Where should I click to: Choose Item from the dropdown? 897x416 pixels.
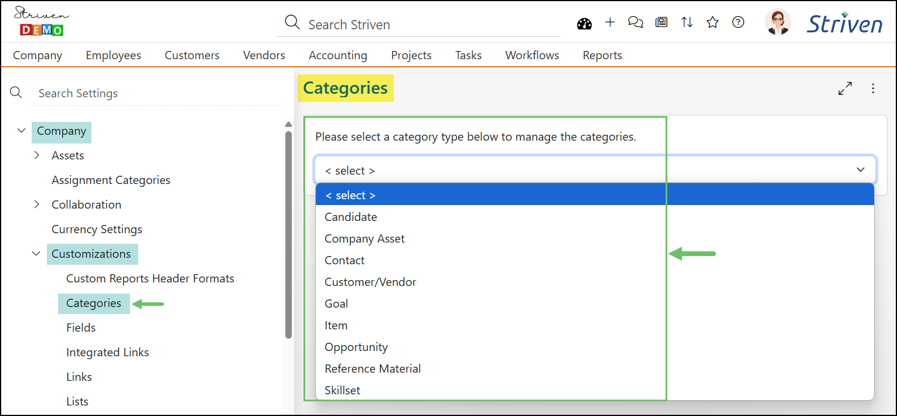pyautogui.click(x=595, y=325)
